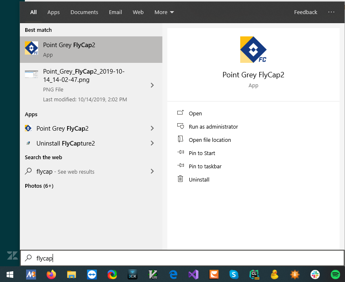Open Slack from the taskbar
The width and height of the screenshot is (345, 282).
pos(315,275)
